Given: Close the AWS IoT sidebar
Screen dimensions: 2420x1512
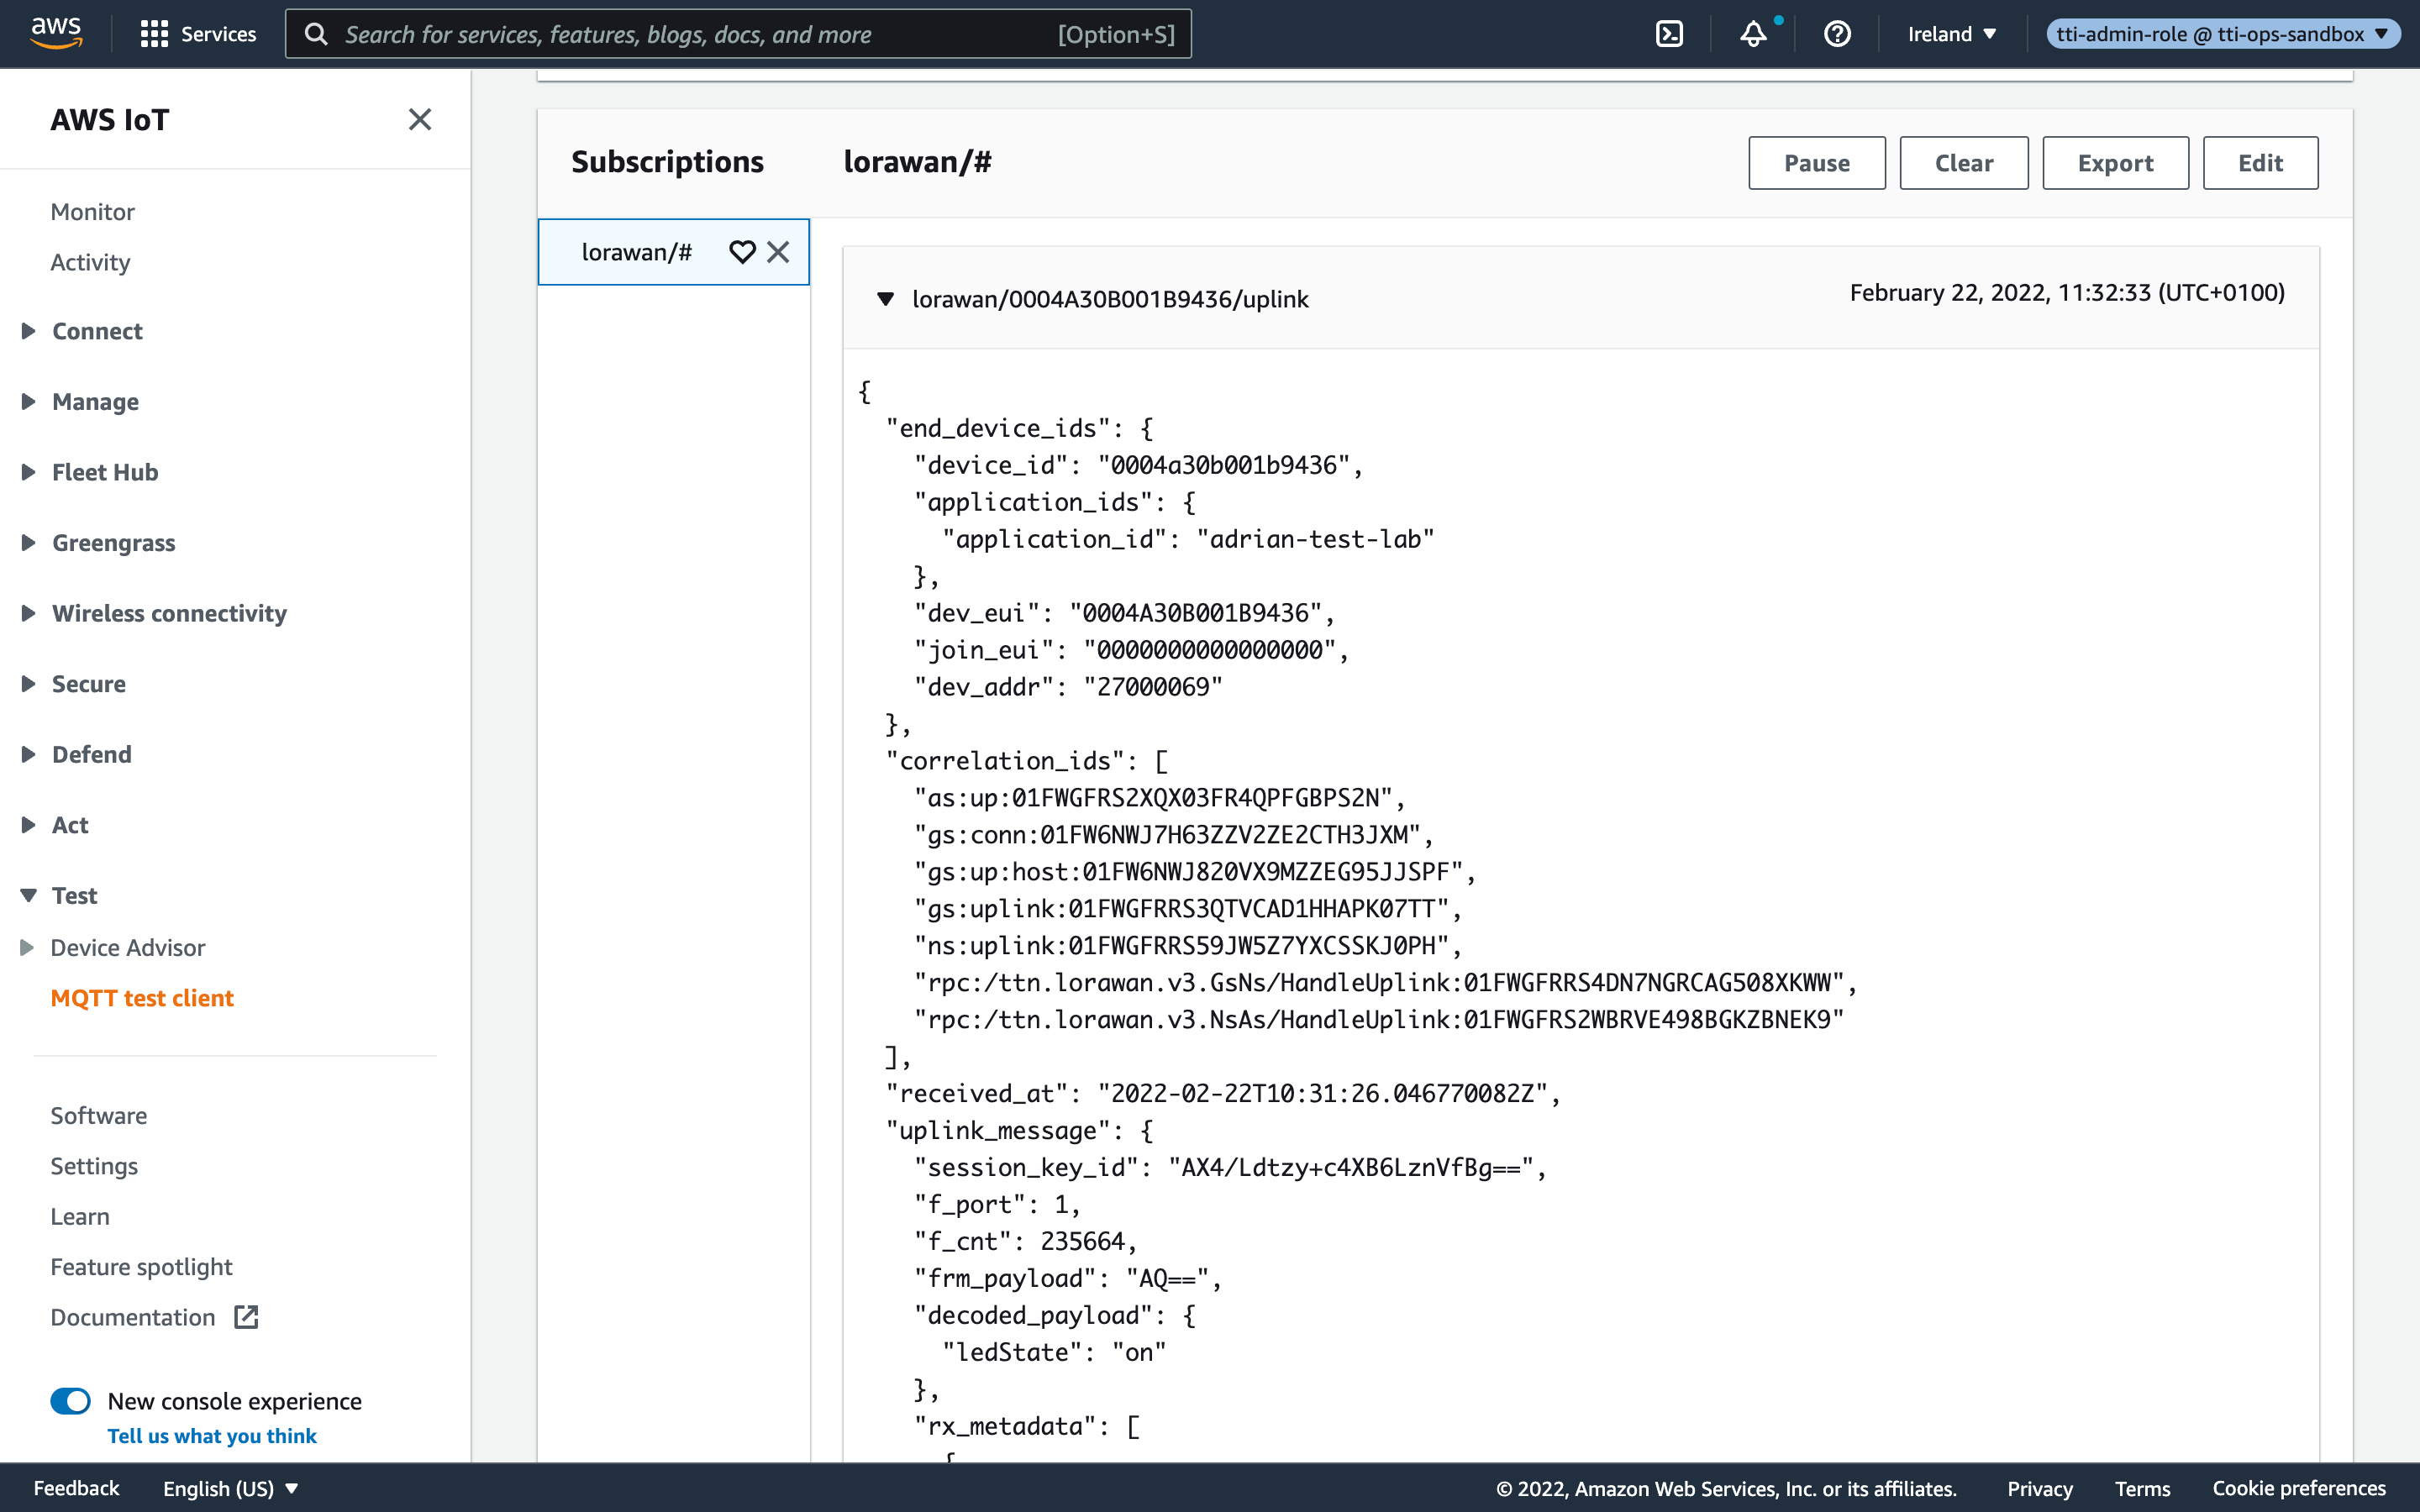Looking at the screenshot, I should (x=420, y=120).
